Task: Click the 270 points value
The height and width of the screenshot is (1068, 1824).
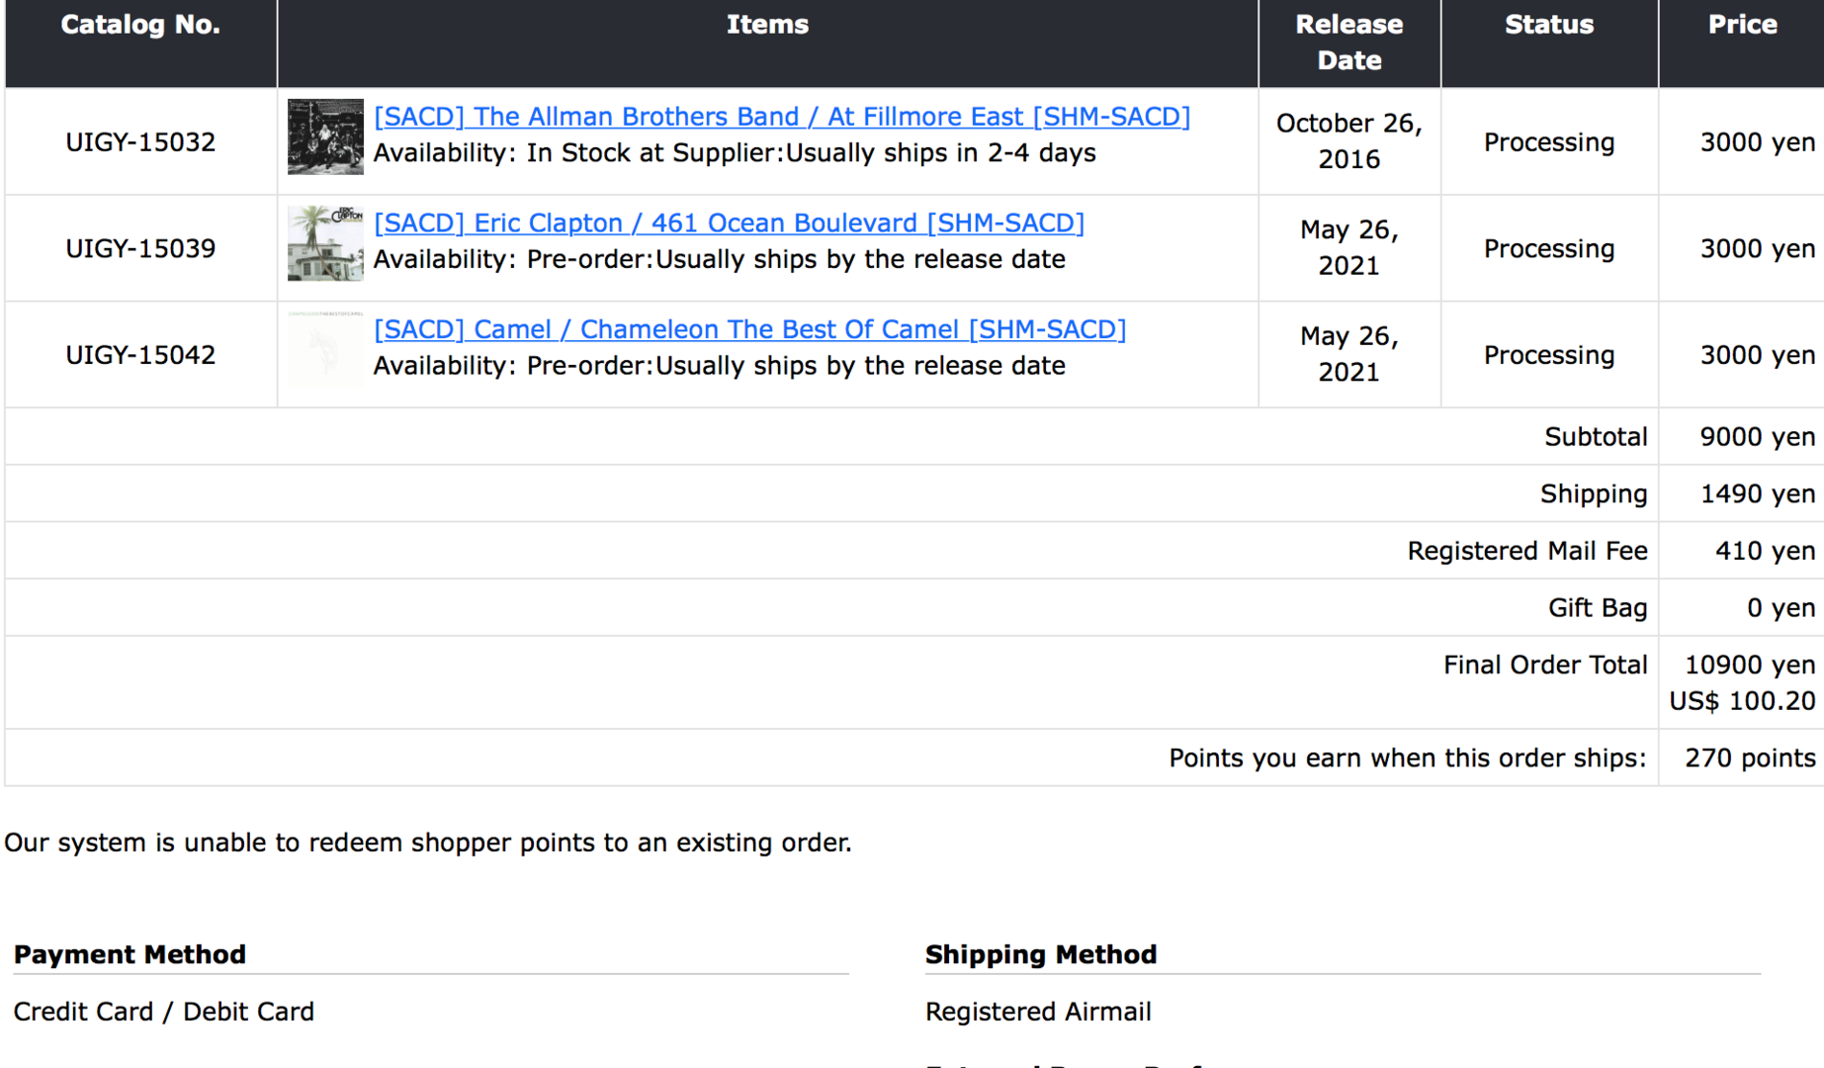Action: point(1750,759)
